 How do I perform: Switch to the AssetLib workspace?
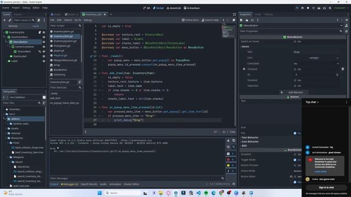click(x=174, y=8)
